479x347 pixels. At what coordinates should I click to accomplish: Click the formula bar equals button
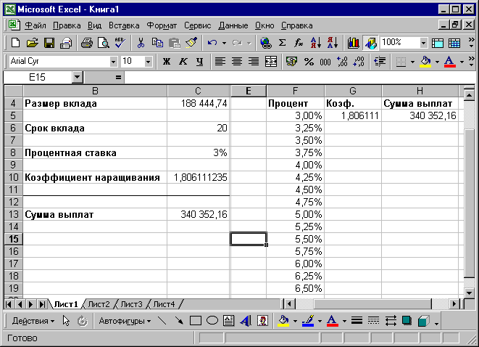119,77
